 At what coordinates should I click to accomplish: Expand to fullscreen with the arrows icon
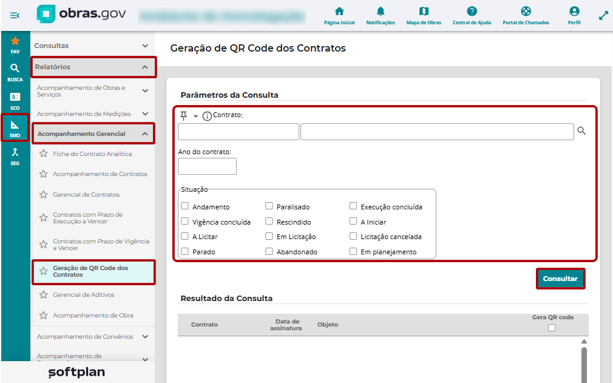tap(603, 16)
